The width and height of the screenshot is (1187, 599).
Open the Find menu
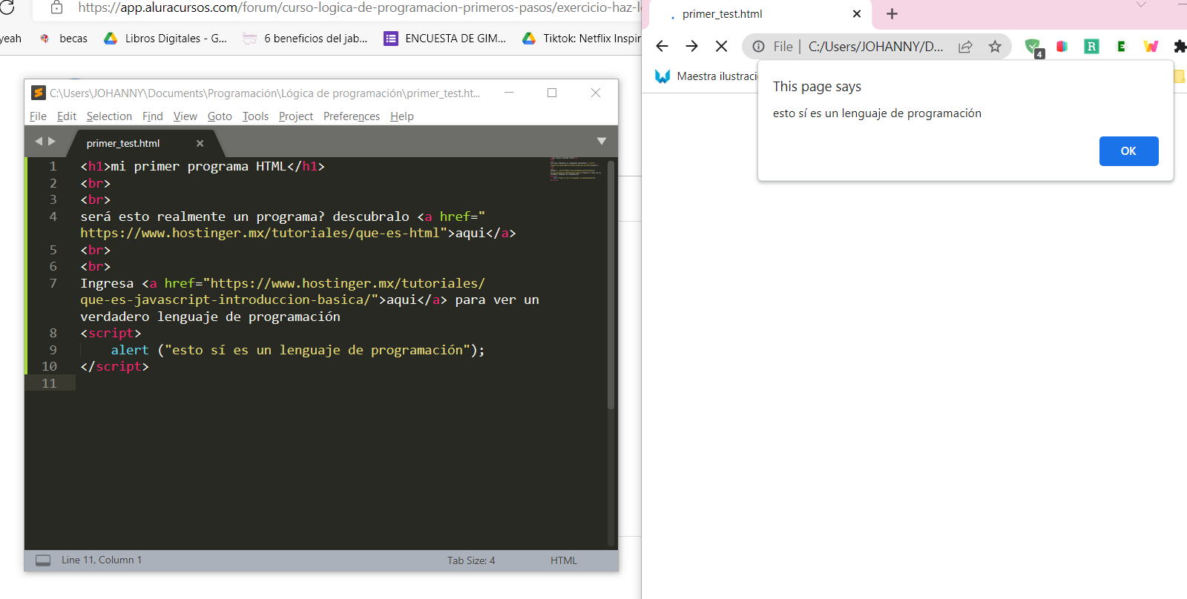[152, 116]
